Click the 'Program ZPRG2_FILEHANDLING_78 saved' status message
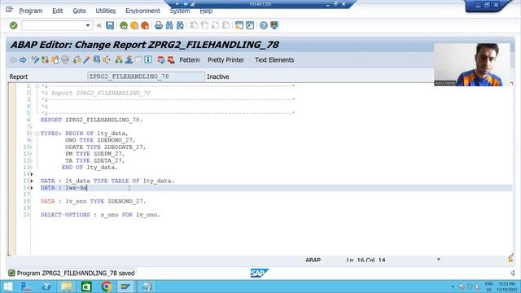The height and width of the screenshot is (293, 521). pos(76,273)
